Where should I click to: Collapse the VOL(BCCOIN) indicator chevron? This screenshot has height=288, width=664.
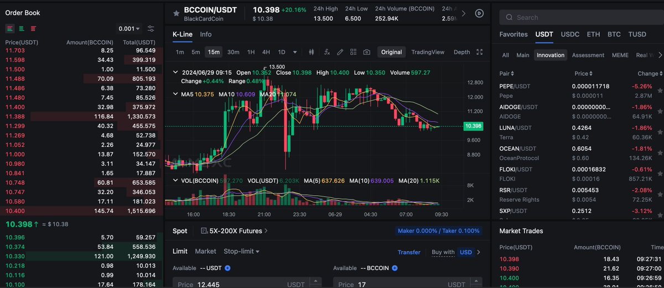(x=175, y=180)
